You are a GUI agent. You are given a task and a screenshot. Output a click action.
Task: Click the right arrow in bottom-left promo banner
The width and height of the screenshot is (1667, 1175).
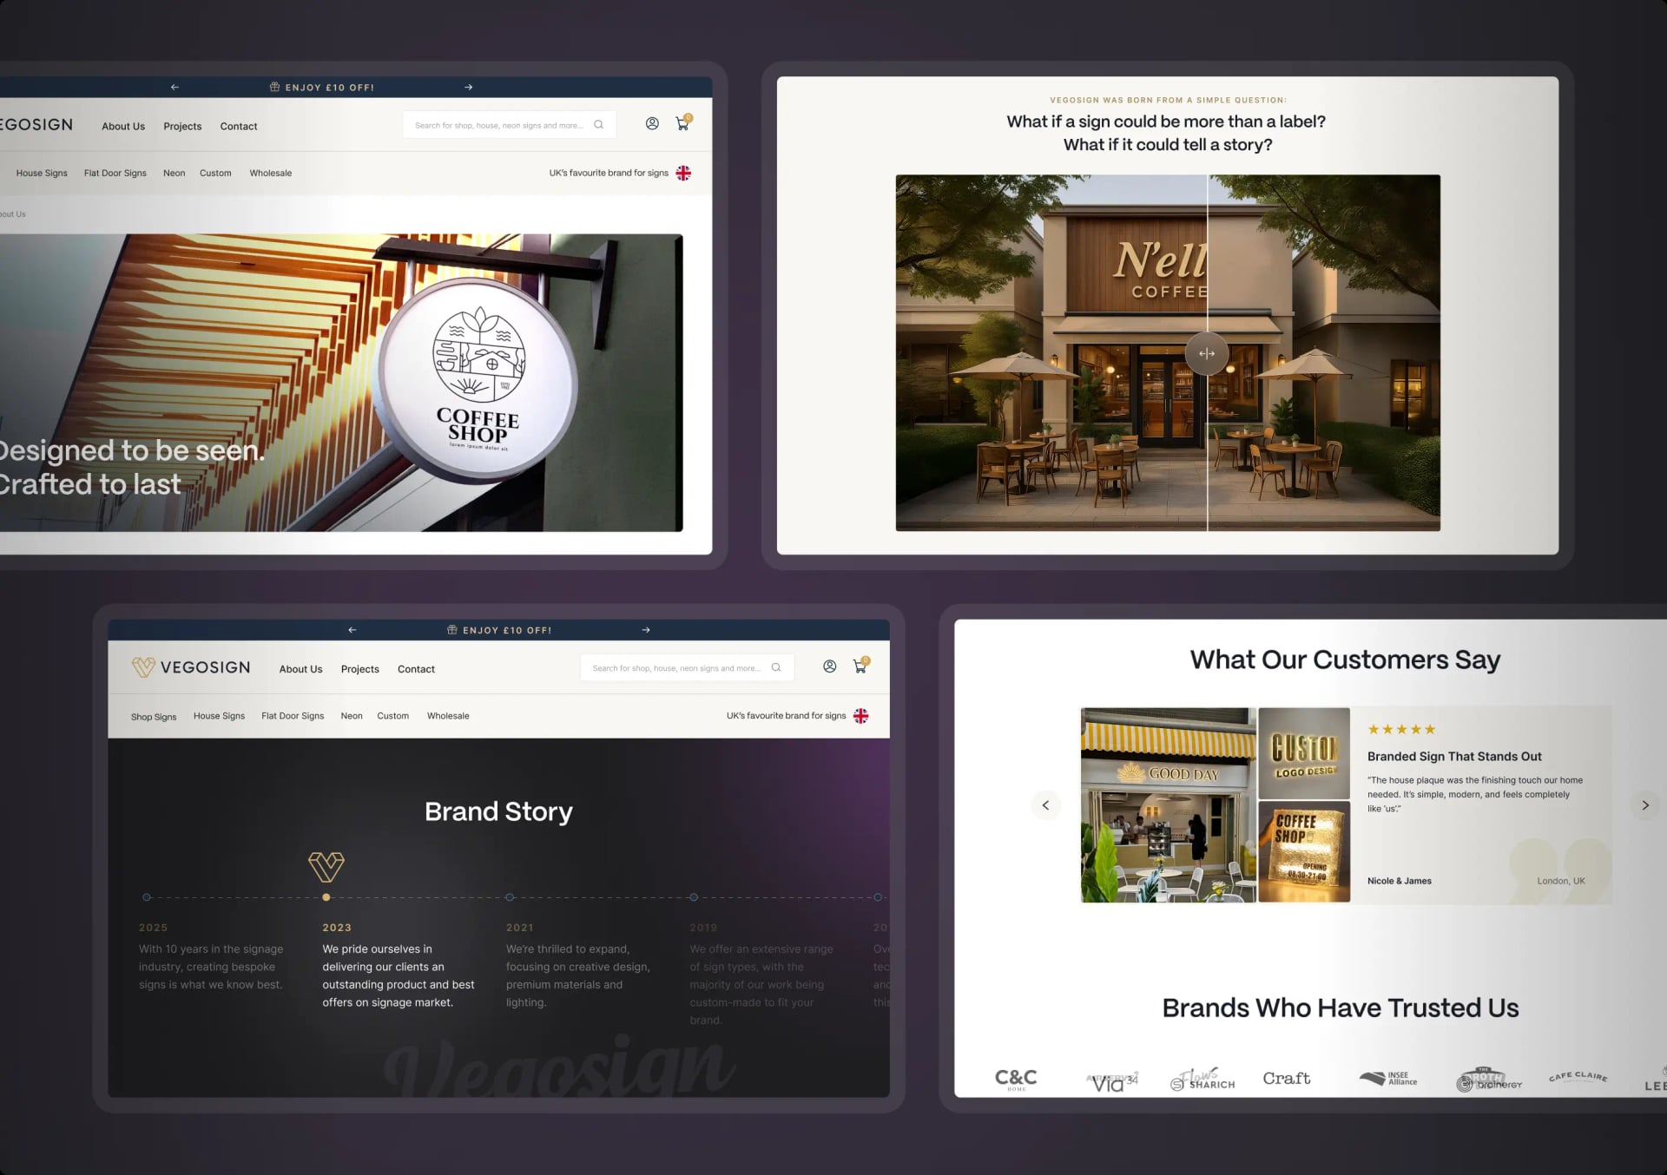pos(646,630)
